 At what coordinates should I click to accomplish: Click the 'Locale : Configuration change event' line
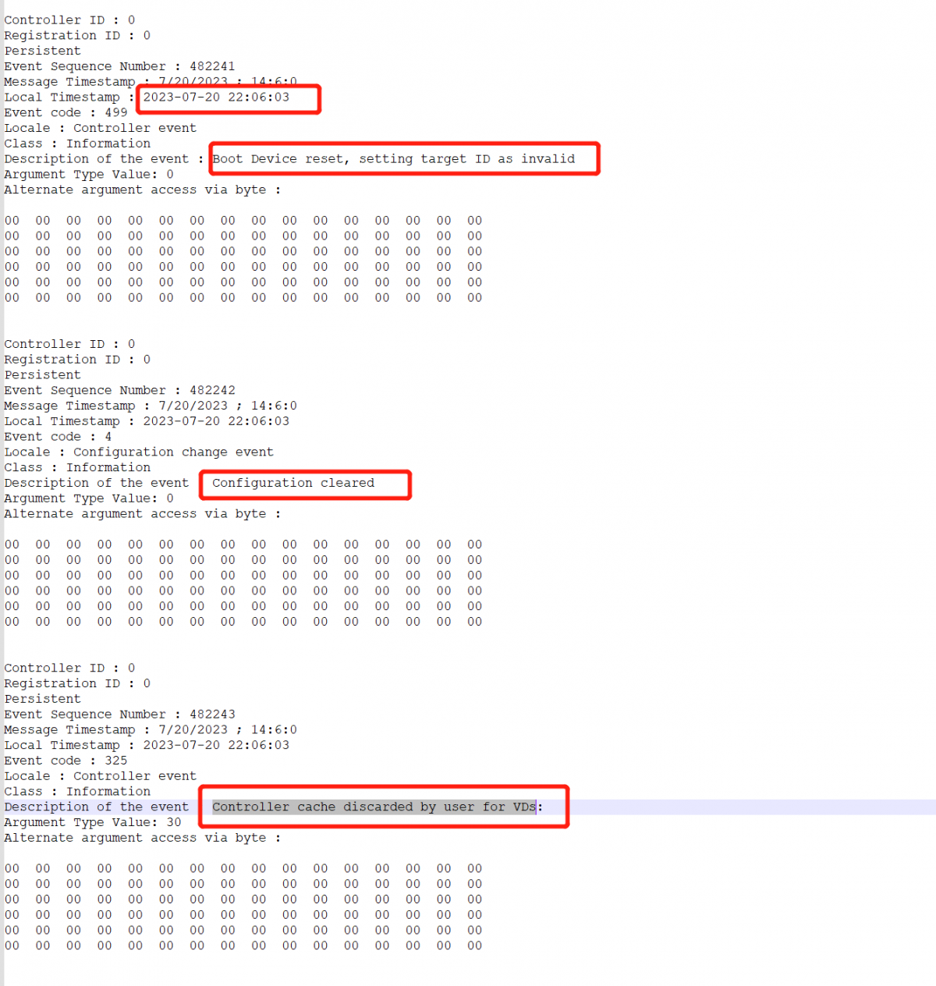coord(139,452)
